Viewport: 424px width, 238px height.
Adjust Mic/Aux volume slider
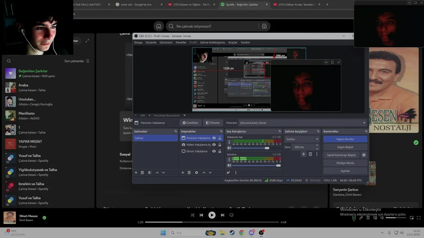tap(256, 165)
